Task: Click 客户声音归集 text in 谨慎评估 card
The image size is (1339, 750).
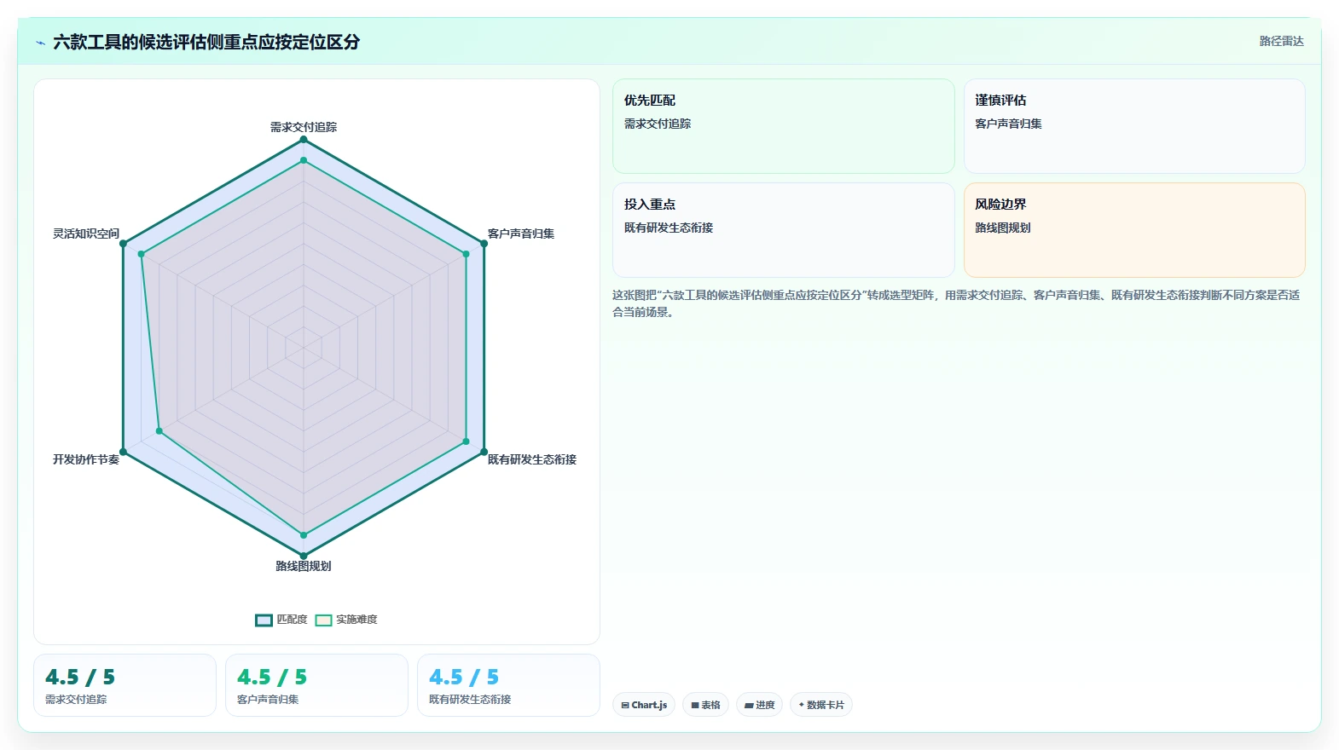Action: pos(1009,124)
